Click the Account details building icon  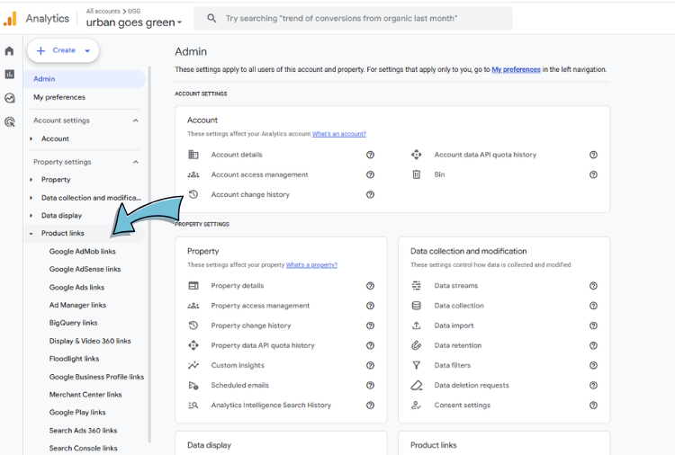(x=193, y=155)
